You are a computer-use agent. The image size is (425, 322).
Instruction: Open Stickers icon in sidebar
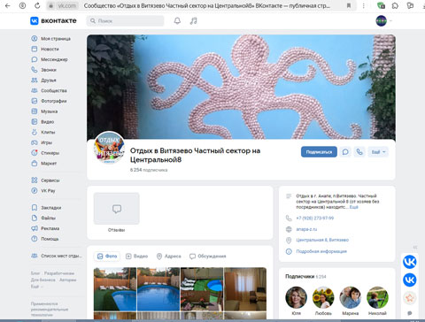point(35,153)
